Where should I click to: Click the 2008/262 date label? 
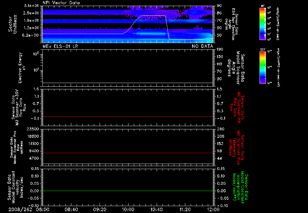point(20,209)
